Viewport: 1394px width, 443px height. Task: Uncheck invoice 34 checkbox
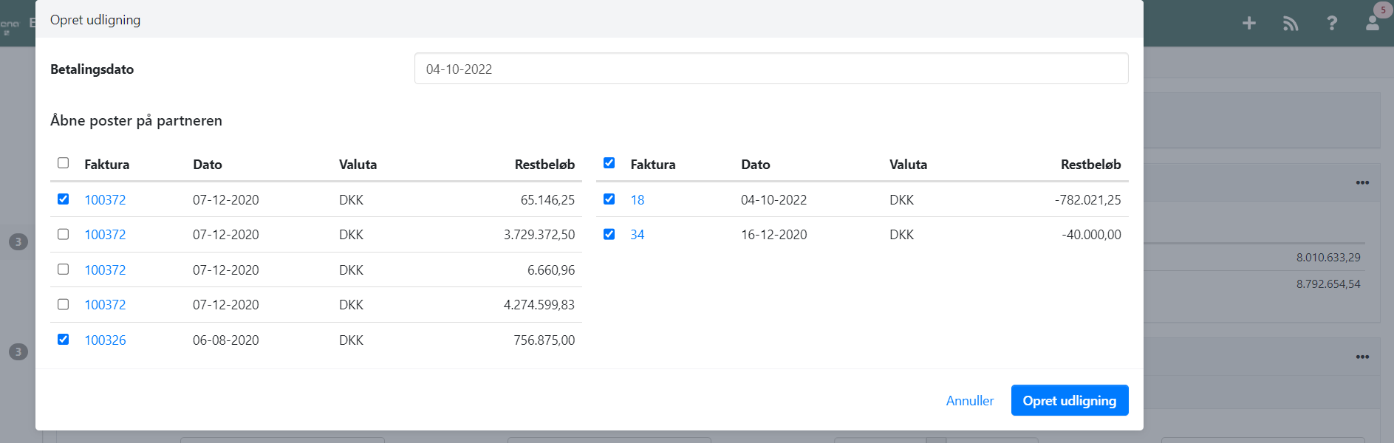[x=609, y=234]
